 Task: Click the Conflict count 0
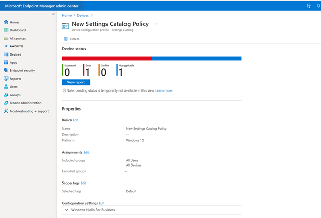103,72
